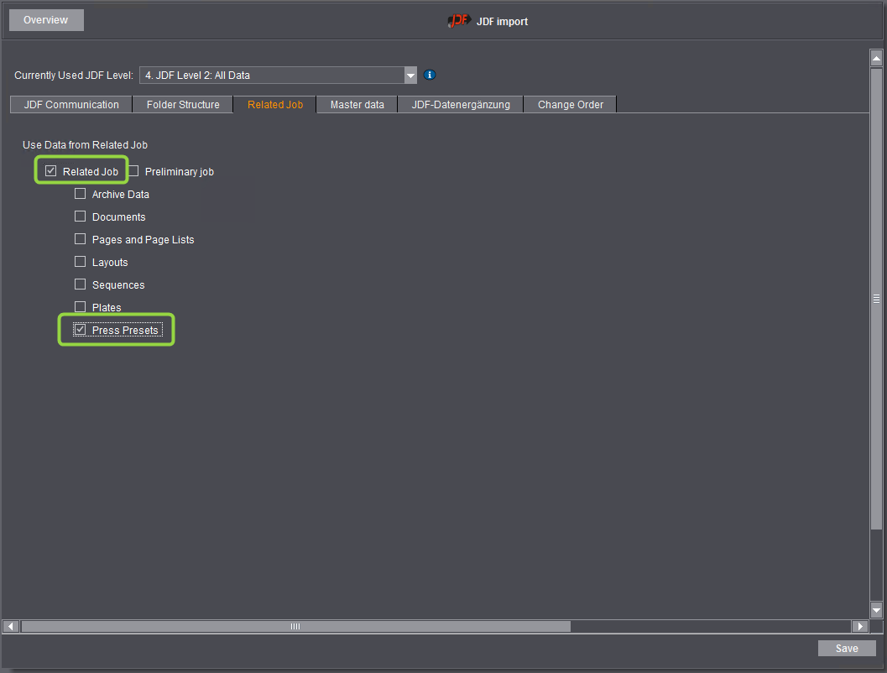Click the Overview button
The height and width of the screenshot is (673, 887).
(x=45, y=19)
